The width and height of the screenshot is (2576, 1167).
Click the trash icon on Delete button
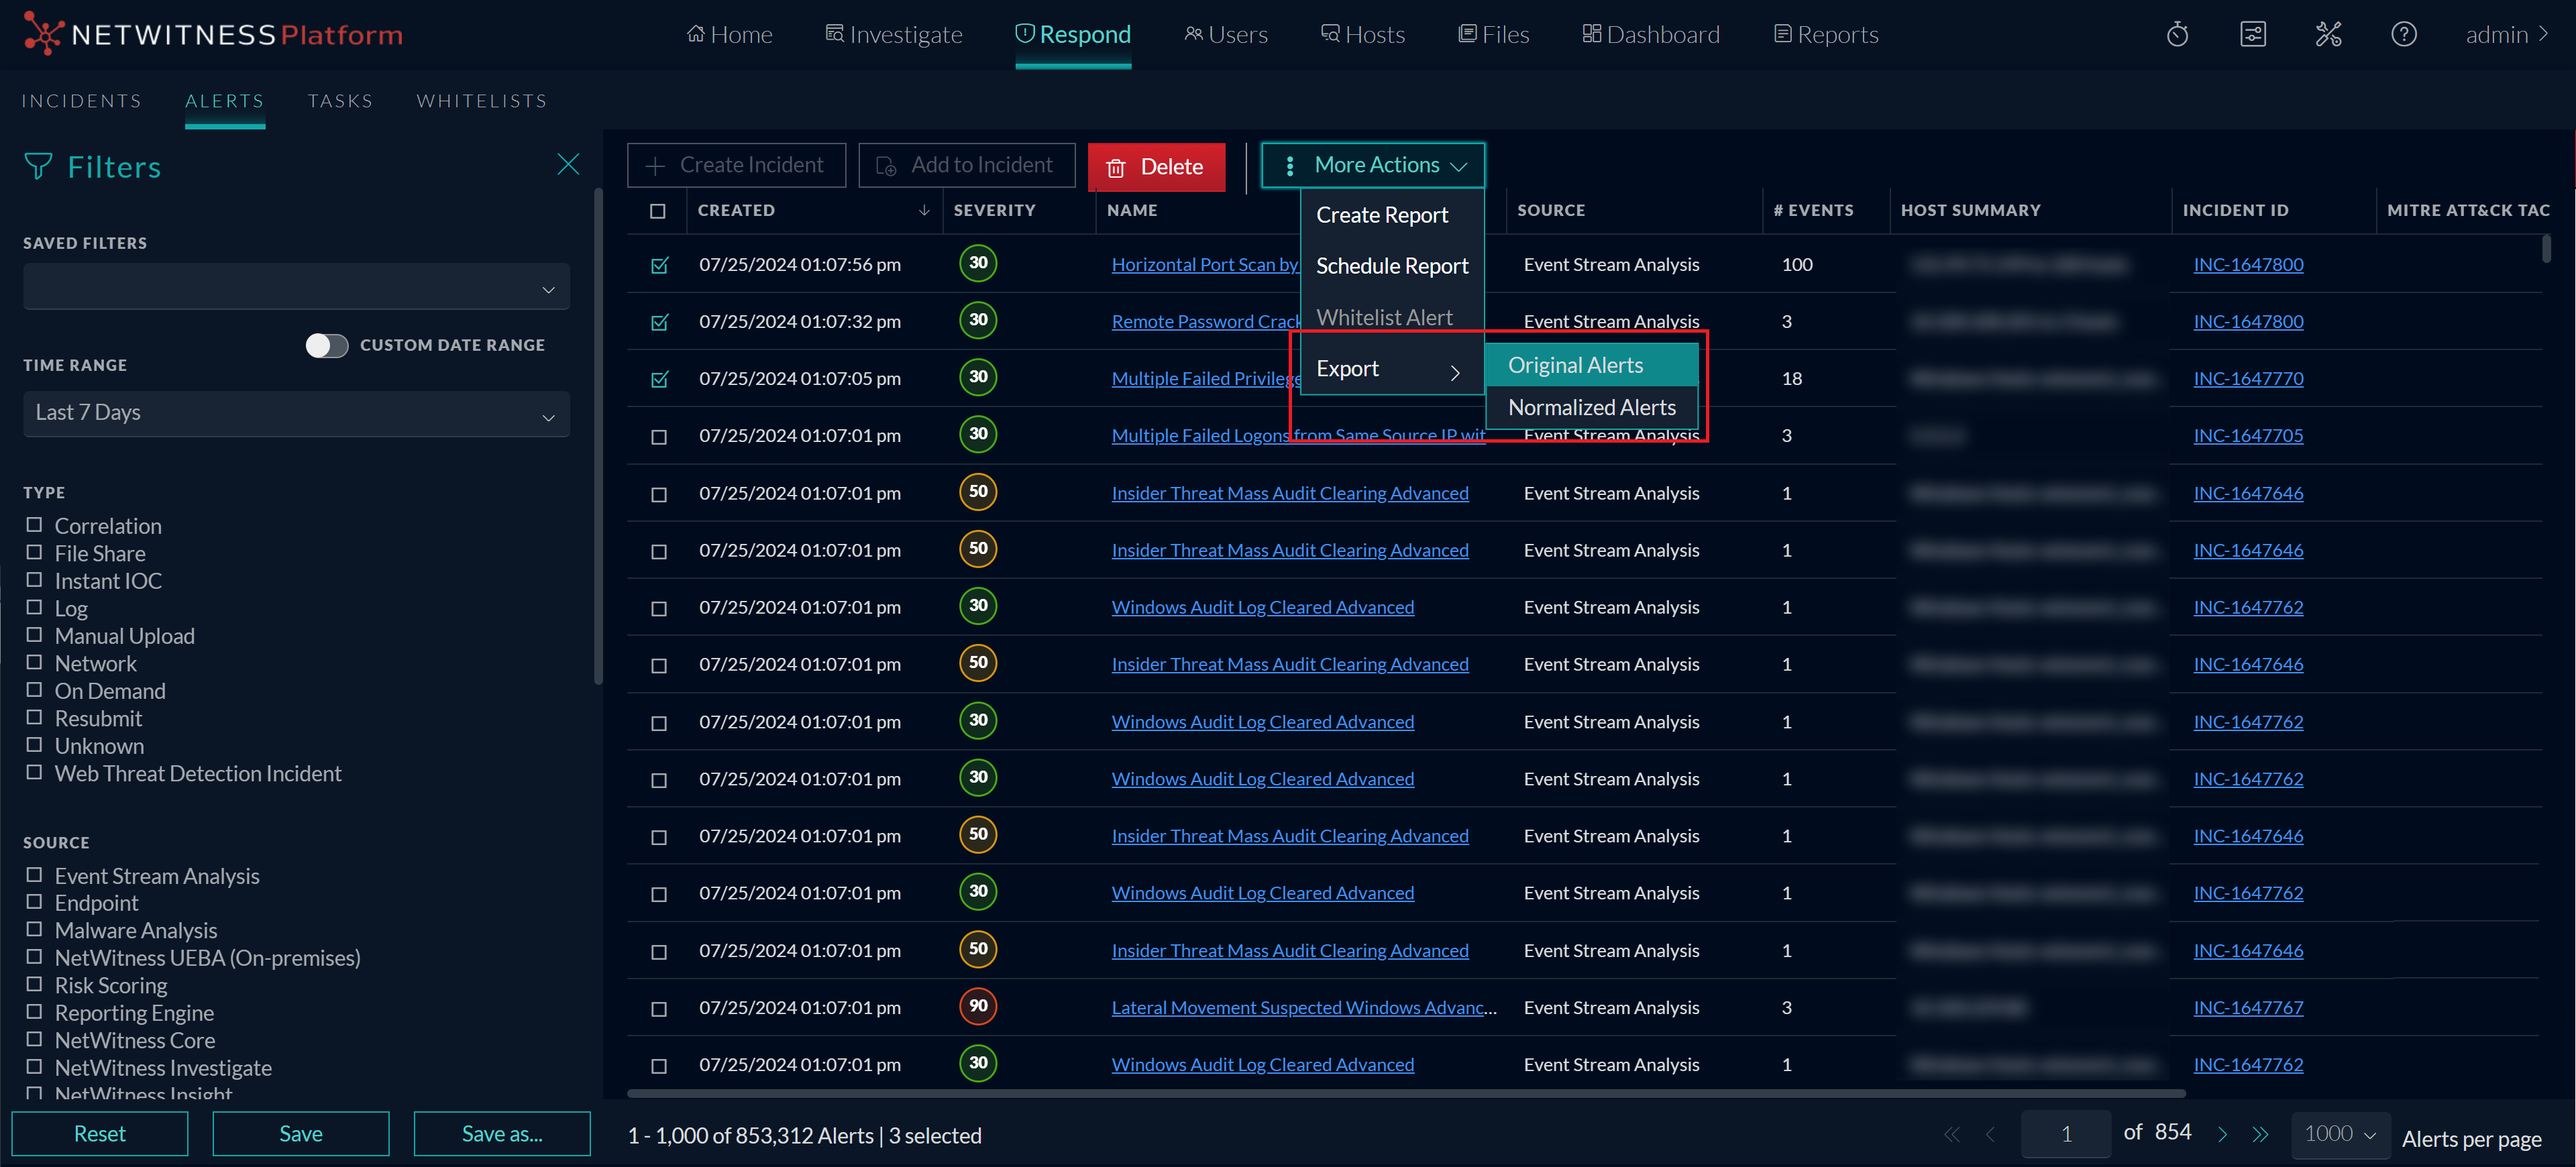tap(1116, 167)
